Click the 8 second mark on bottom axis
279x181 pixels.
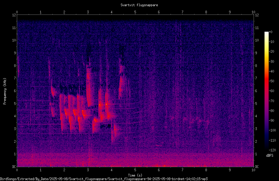206,170
